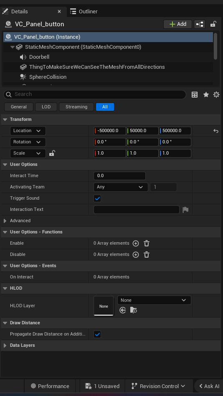Filter by the Streaming category
This screenshot has height=396, width=223.
(76, 107)
